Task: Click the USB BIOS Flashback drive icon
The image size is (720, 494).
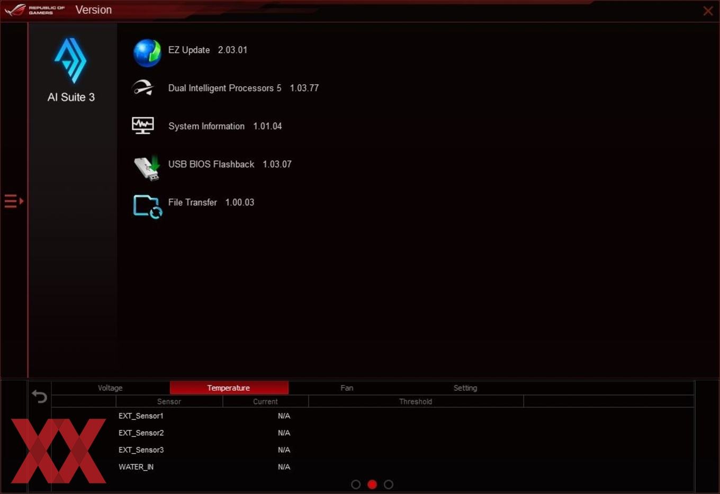Action: [147, 167]
